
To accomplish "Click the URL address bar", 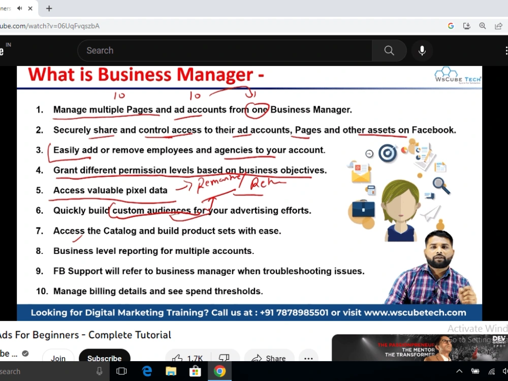I will coord(220,26).
